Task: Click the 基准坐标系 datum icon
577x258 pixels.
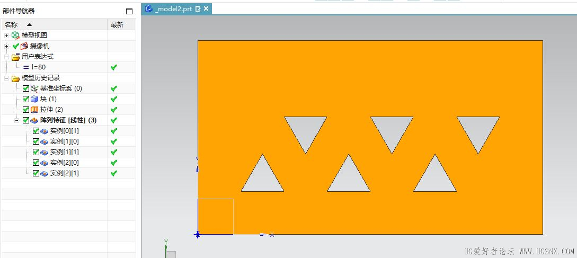Action: coord(34,88)
